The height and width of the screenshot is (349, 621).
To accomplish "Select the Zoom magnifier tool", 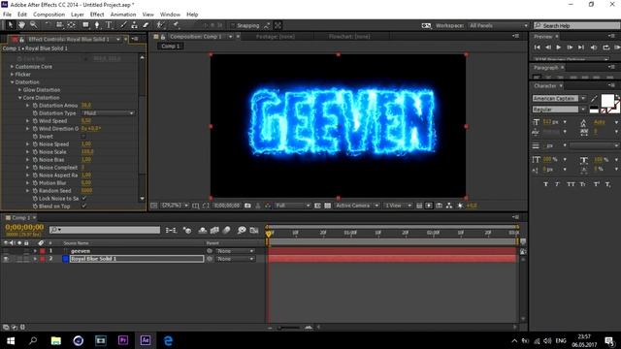I will 34,25.
